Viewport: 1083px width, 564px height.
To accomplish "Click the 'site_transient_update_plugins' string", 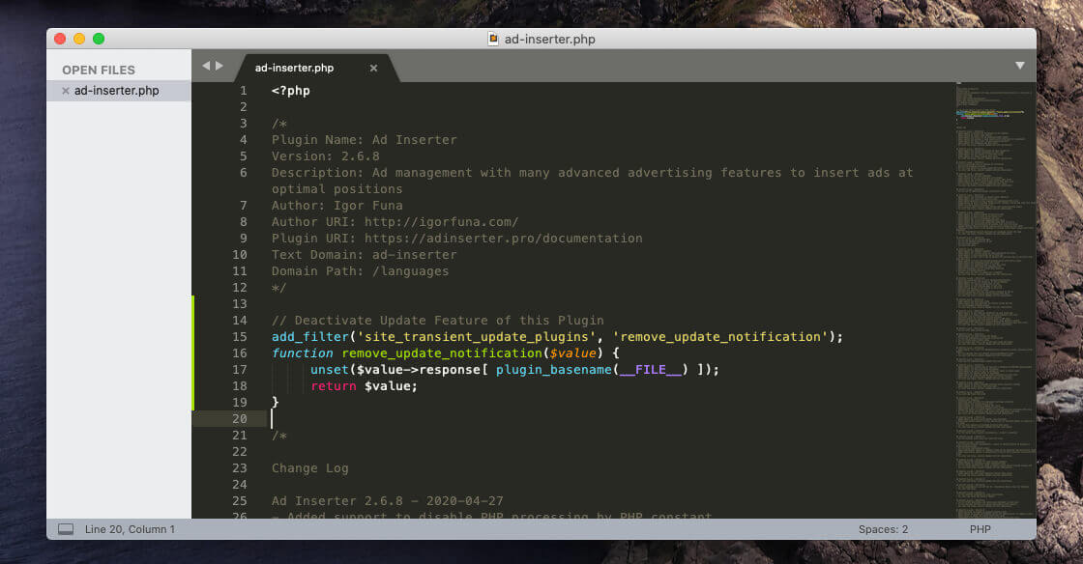I will (x=477, y=336).
